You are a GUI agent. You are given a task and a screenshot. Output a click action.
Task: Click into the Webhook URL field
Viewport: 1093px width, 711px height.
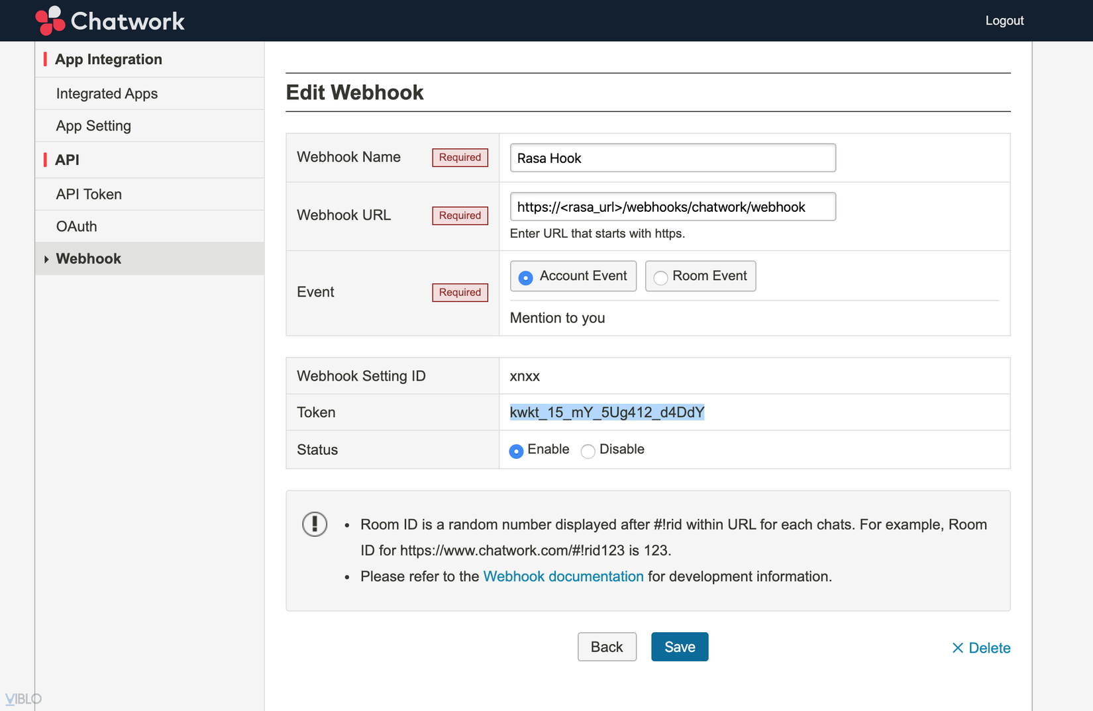click(672, 207)
